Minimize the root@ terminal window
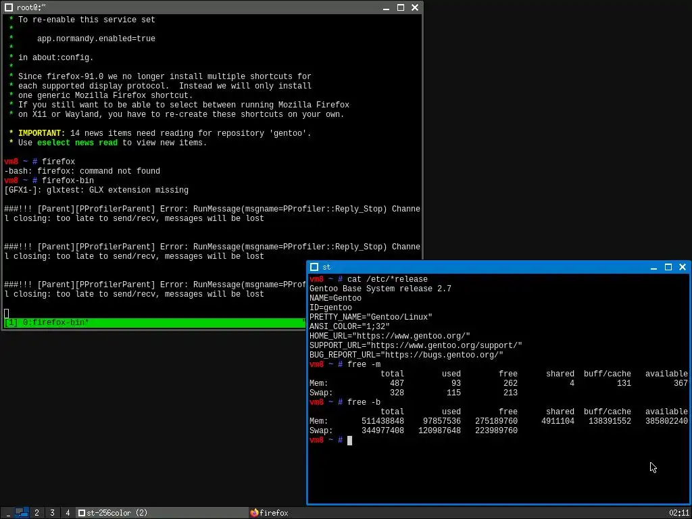Screen dimensions: 692x519 pyautogui.click(x=386, y=7)
